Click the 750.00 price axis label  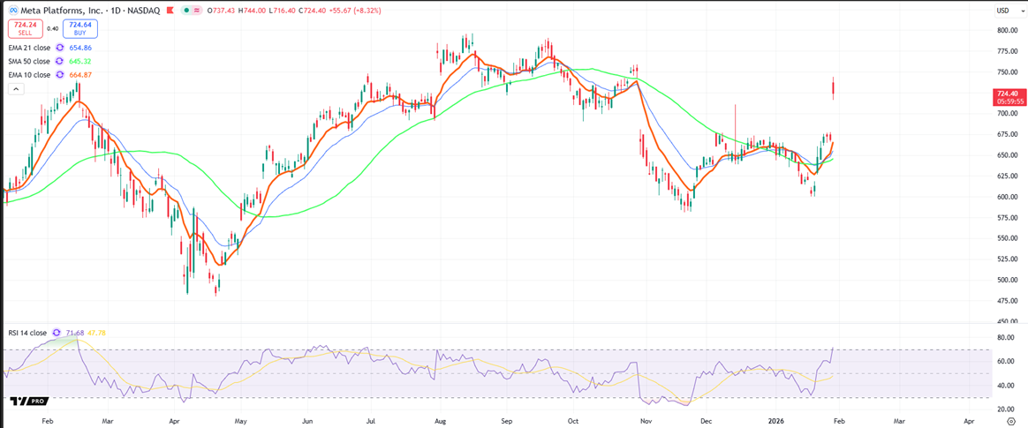click(x=1007, y=72)
